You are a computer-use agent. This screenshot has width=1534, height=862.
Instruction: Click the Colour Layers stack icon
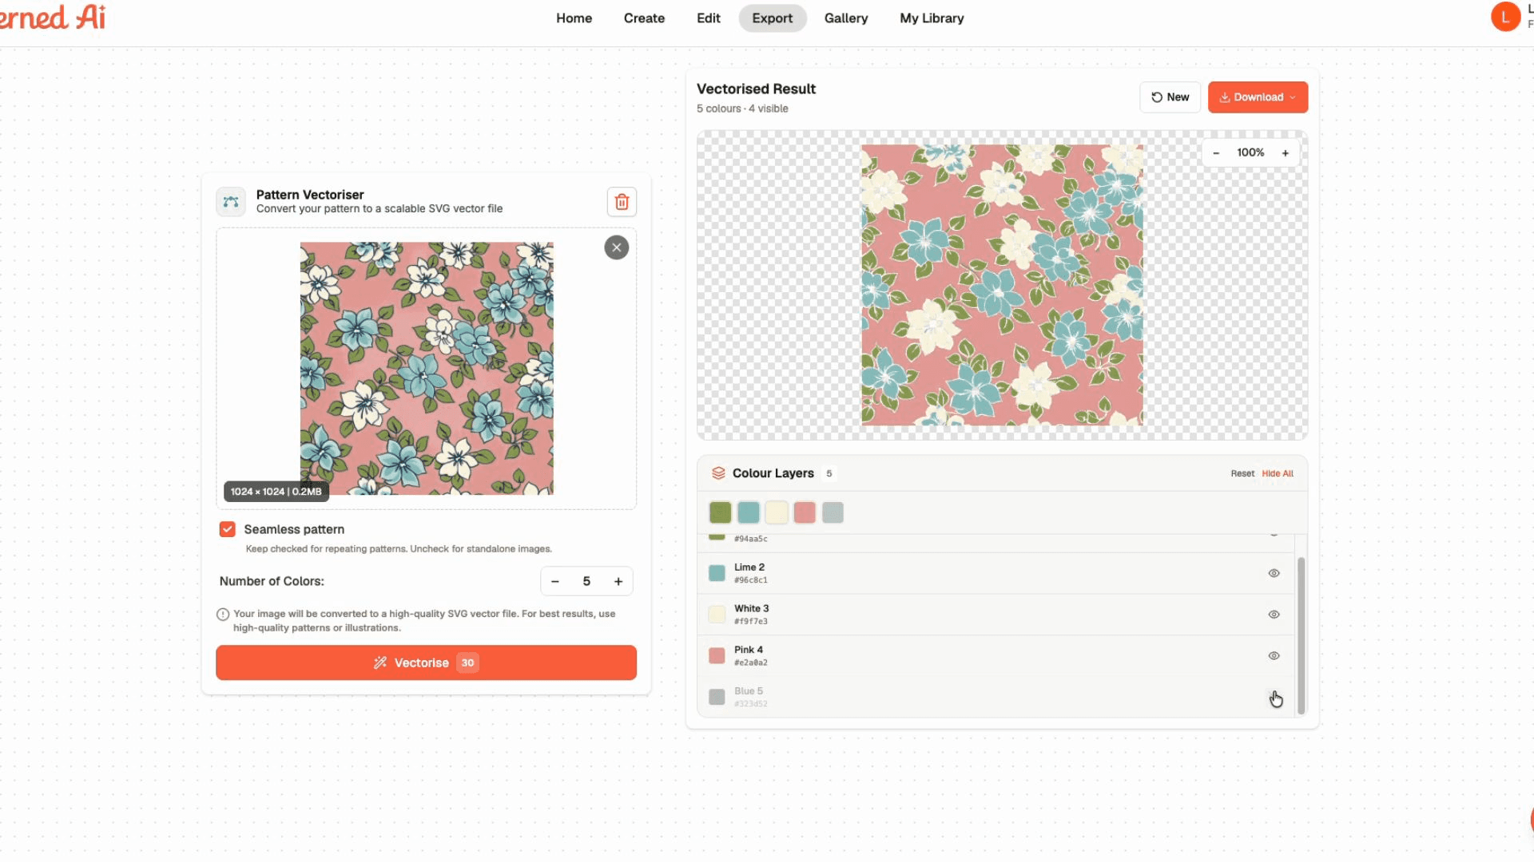pyautogui.click(x=718, y=473)
